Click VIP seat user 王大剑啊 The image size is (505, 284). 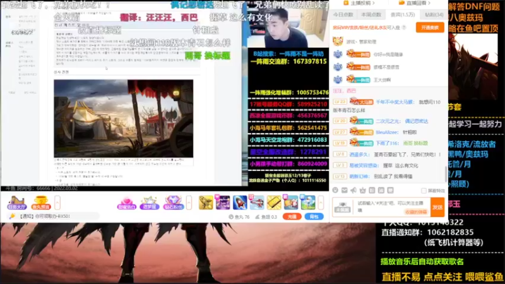click(x=382, y=80)
